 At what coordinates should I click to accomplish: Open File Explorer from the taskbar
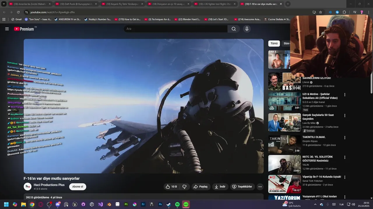point(23,204)
